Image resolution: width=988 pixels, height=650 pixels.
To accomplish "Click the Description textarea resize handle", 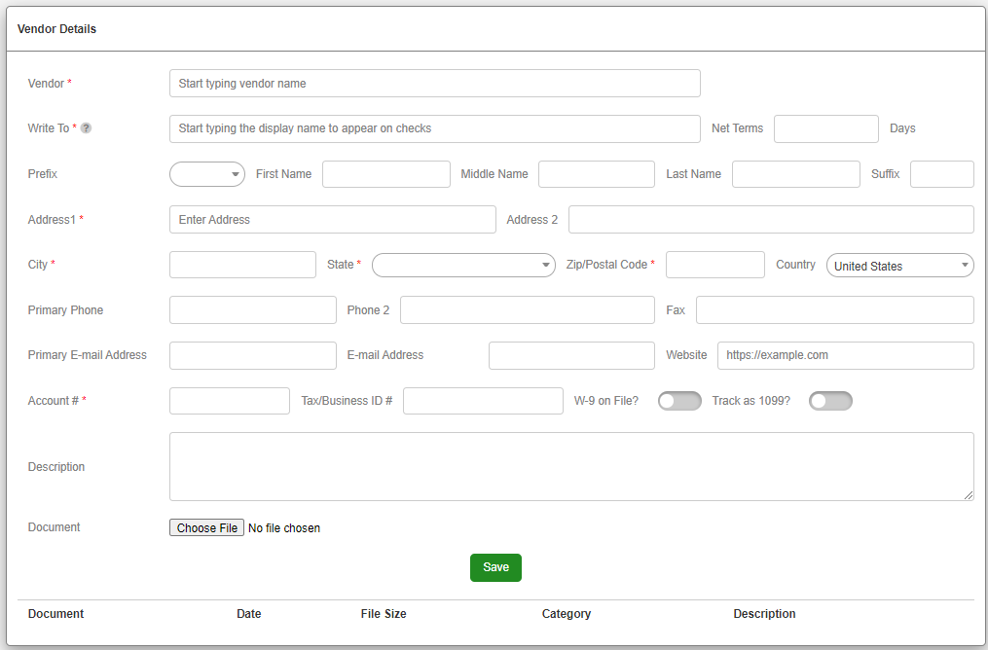I will point(969,495).
